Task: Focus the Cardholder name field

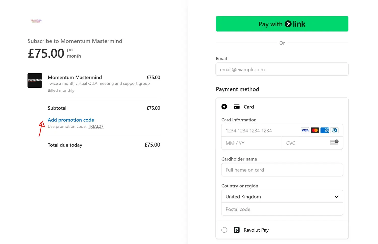Action: [x=282, y=170]
